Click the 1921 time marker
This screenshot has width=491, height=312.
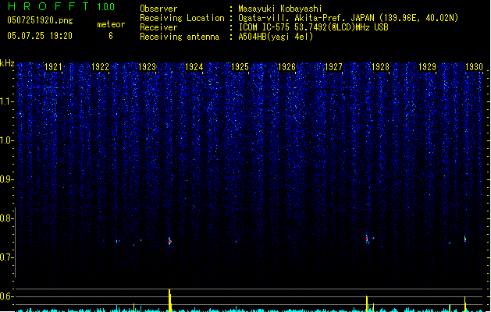pos(53,67)
